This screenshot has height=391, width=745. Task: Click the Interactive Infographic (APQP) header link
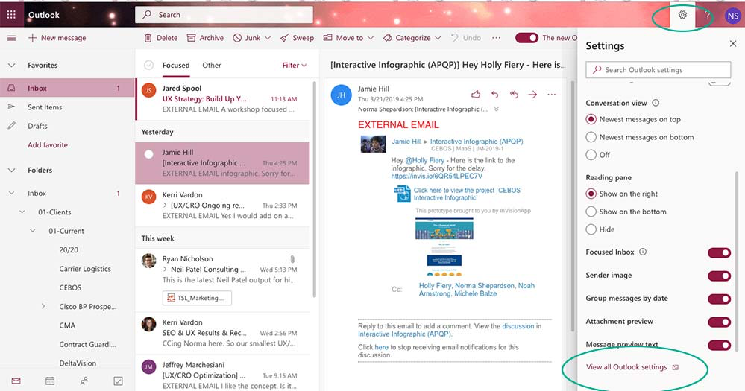click(x=476, y=142)
